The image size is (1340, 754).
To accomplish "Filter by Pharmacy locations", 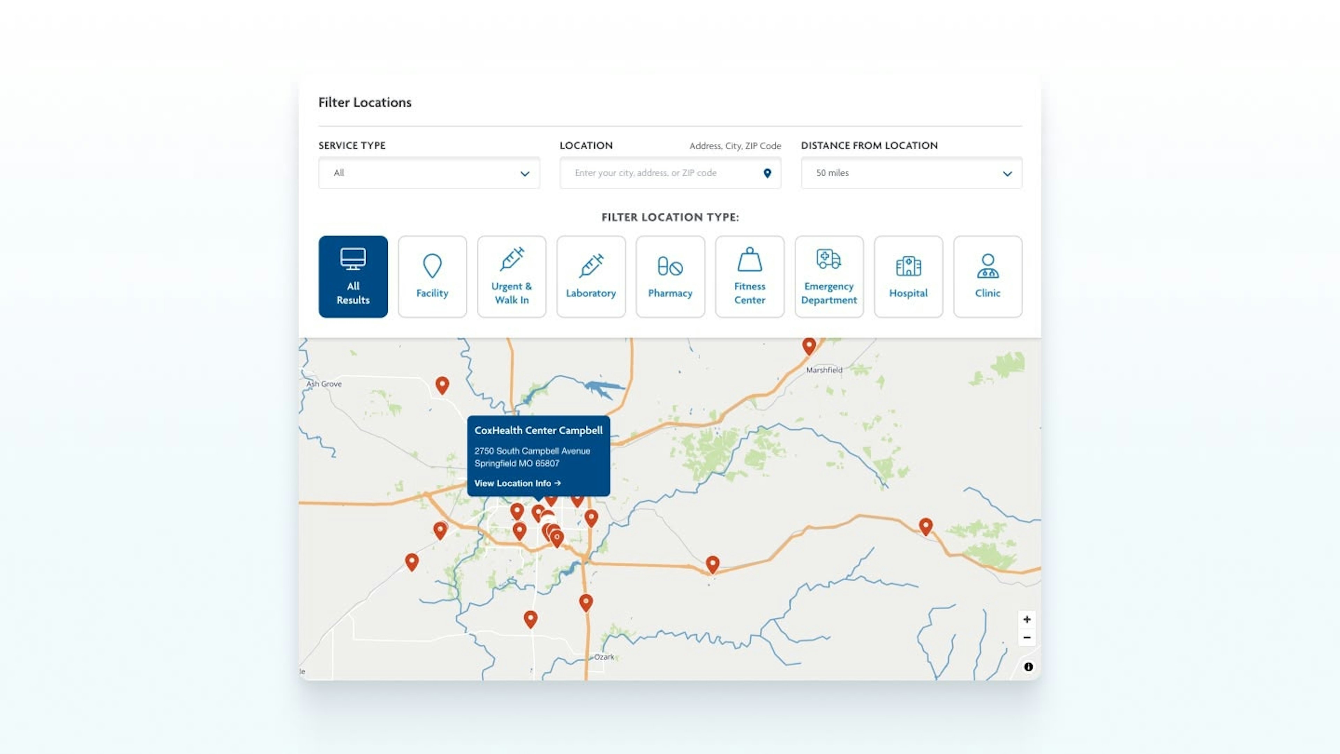I will coord(670,276).
